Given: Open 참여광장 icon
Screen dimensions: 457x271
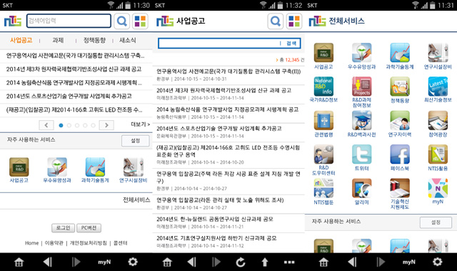Looking at the screenshot, I should tap(438, 120).
